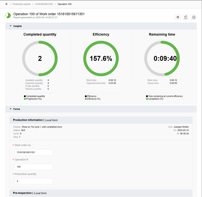The image size is (202, 197).
Task: Open Production reports breadcrumb
Action: [21, 4]
